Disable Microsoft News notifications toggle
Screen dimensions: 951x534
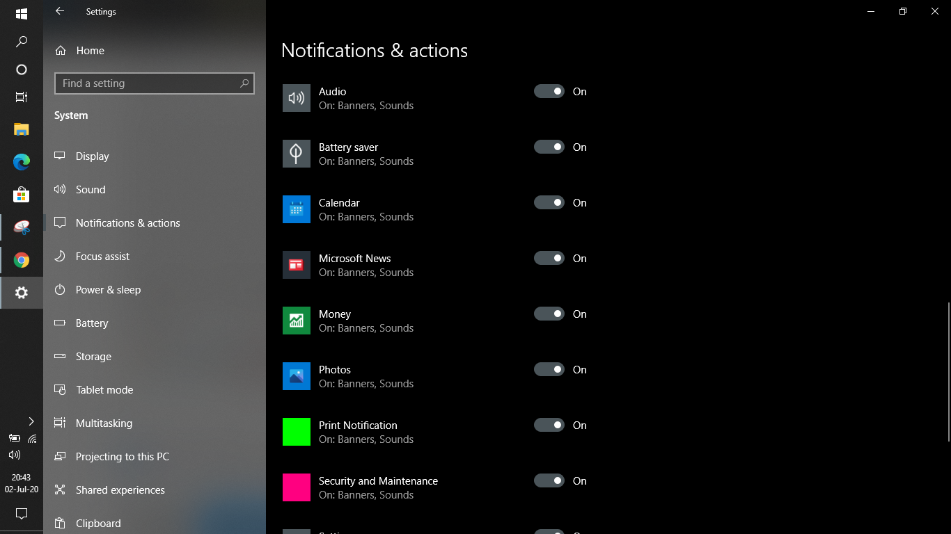[x=549, y=258]
